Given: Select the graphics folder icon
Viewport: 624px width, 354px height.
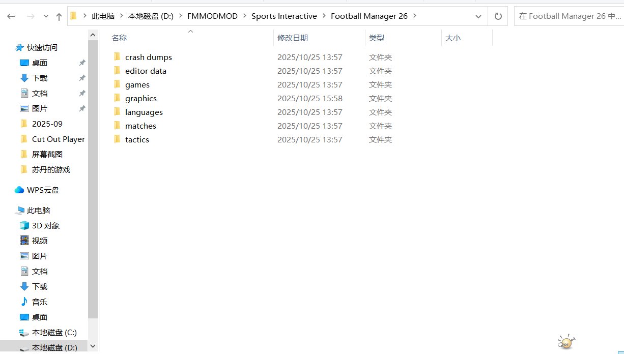Looking at the screenshot, I should (x=117, y=99).
